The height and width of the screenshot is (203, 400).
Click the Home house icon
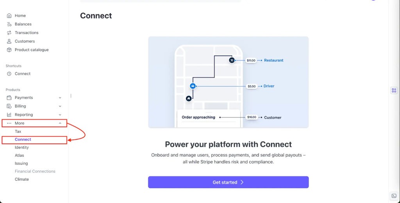point(9,16)
